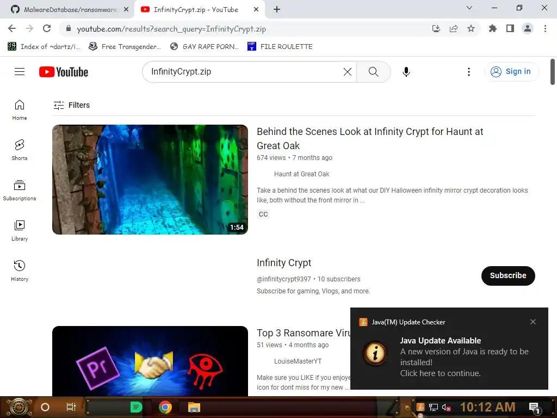This screenshot has width=557, height=418.
Task: Reload the page
Action: [47, 28]
